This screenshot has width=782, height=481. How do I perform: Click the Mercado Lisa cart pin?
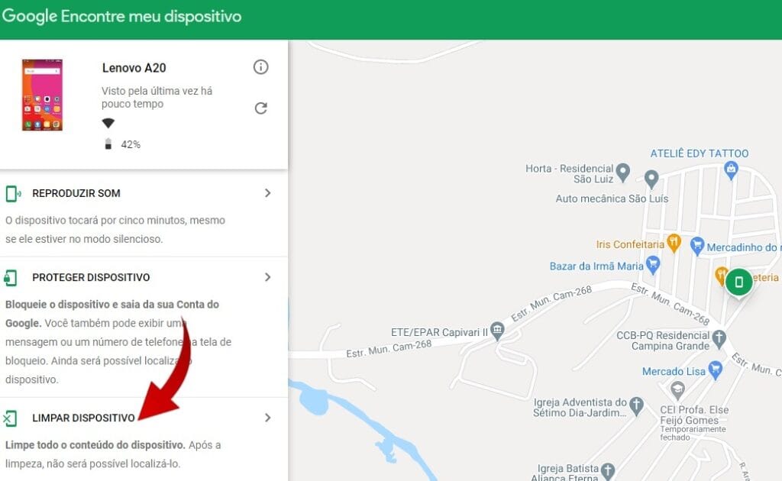coord(715,370)
